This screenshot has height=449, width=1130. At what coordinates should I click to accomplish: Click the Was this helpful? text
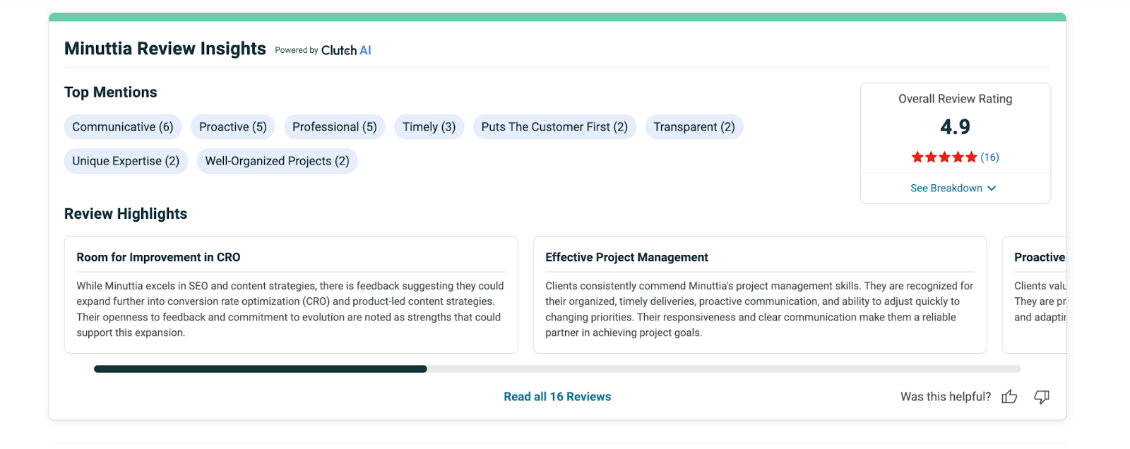point(946,397)
